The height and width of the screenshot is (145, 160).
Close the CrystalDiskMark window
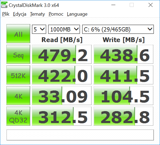click(150, 5)
